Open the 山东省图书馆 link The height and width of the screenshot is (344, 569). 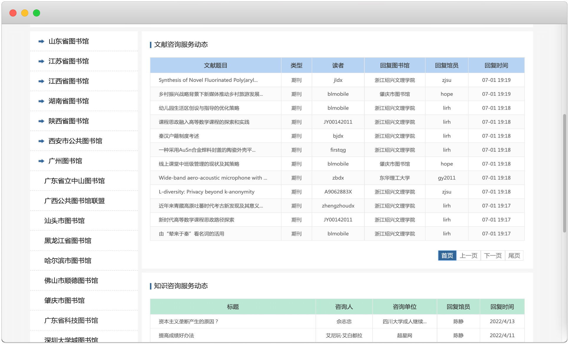pyautogui.click(x=69, y=41)
